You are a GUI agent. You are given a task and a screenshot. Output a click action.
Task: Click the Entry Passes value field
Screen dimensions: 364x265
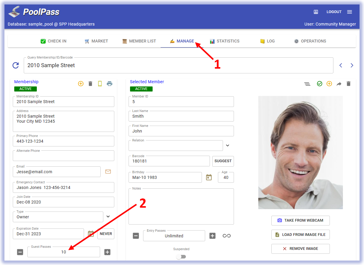174,236
